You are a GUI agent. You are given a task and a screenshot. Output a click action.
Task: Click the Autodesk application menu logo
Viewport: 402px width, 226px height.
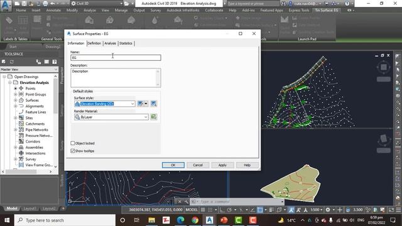click(x=6, y=6)
